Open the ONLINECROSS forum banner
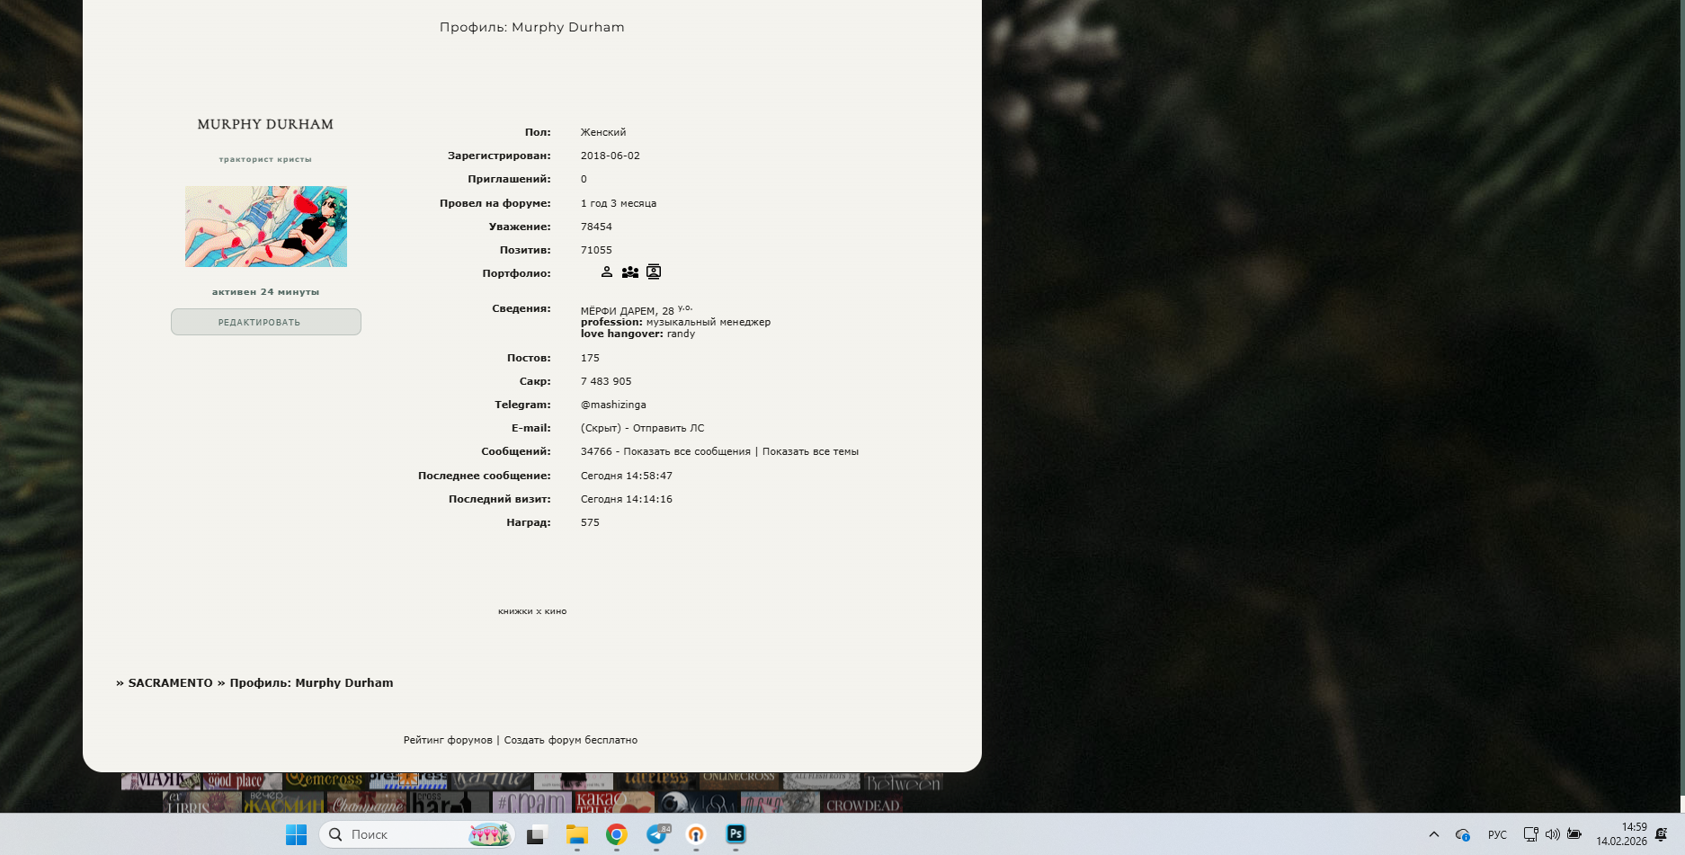 pyautogui.click(x=739, y=780)
